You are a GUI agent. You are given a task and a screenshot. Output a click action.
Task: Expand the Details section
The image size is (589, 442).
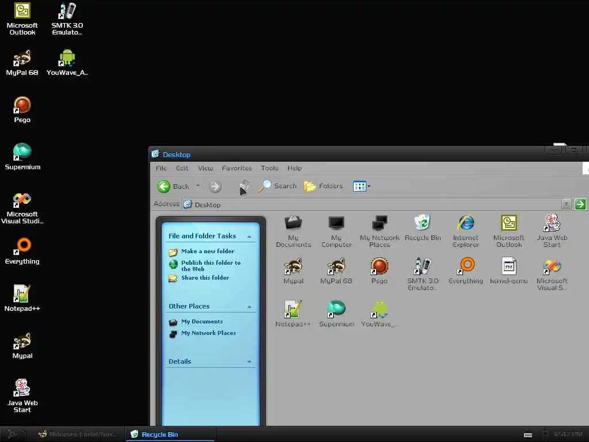(x=249, y=361)
